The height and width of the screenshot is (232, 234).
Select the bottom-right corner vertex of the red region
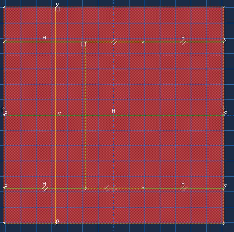coord(223,223)
